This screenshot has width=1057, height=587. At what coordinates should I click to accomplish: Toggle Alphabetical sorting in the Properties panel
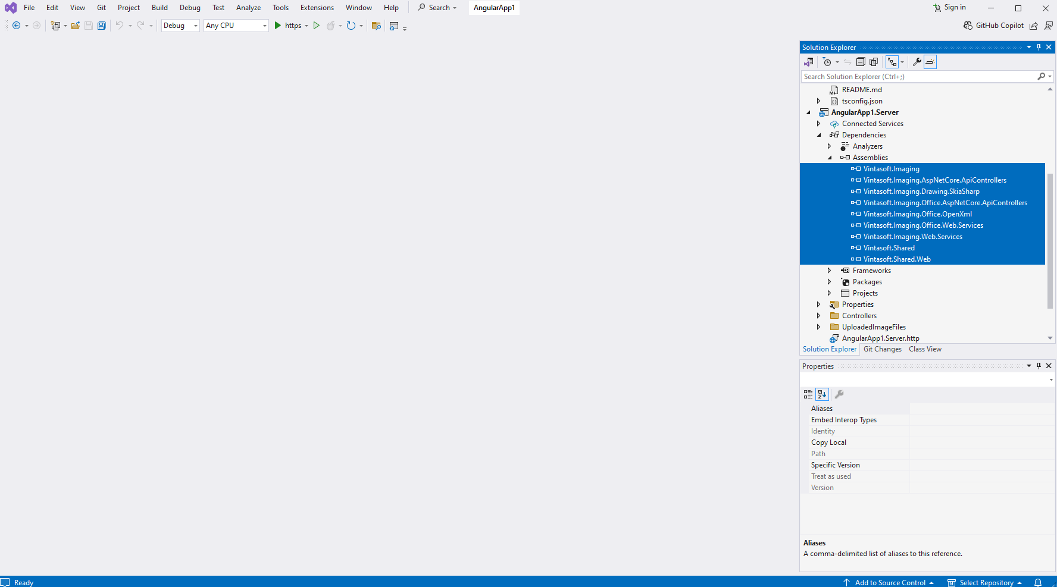(x=822, y=394)
